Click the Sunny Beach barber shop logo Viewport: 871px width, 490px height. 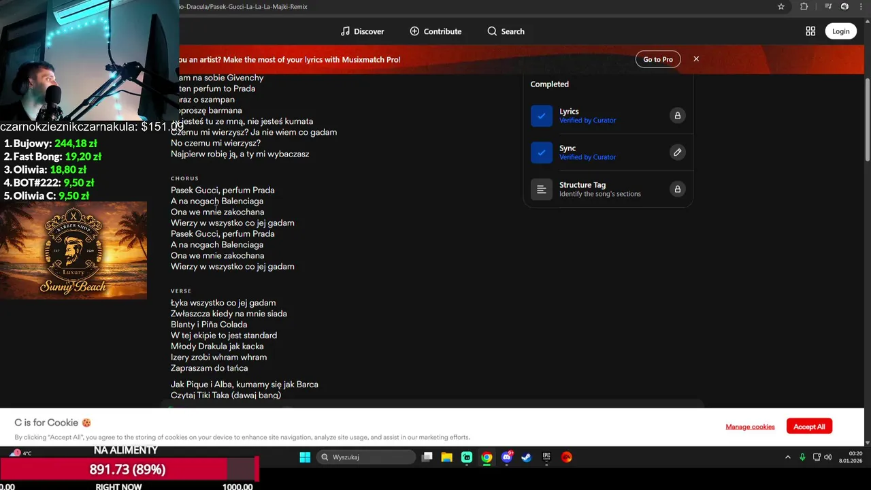73,250
